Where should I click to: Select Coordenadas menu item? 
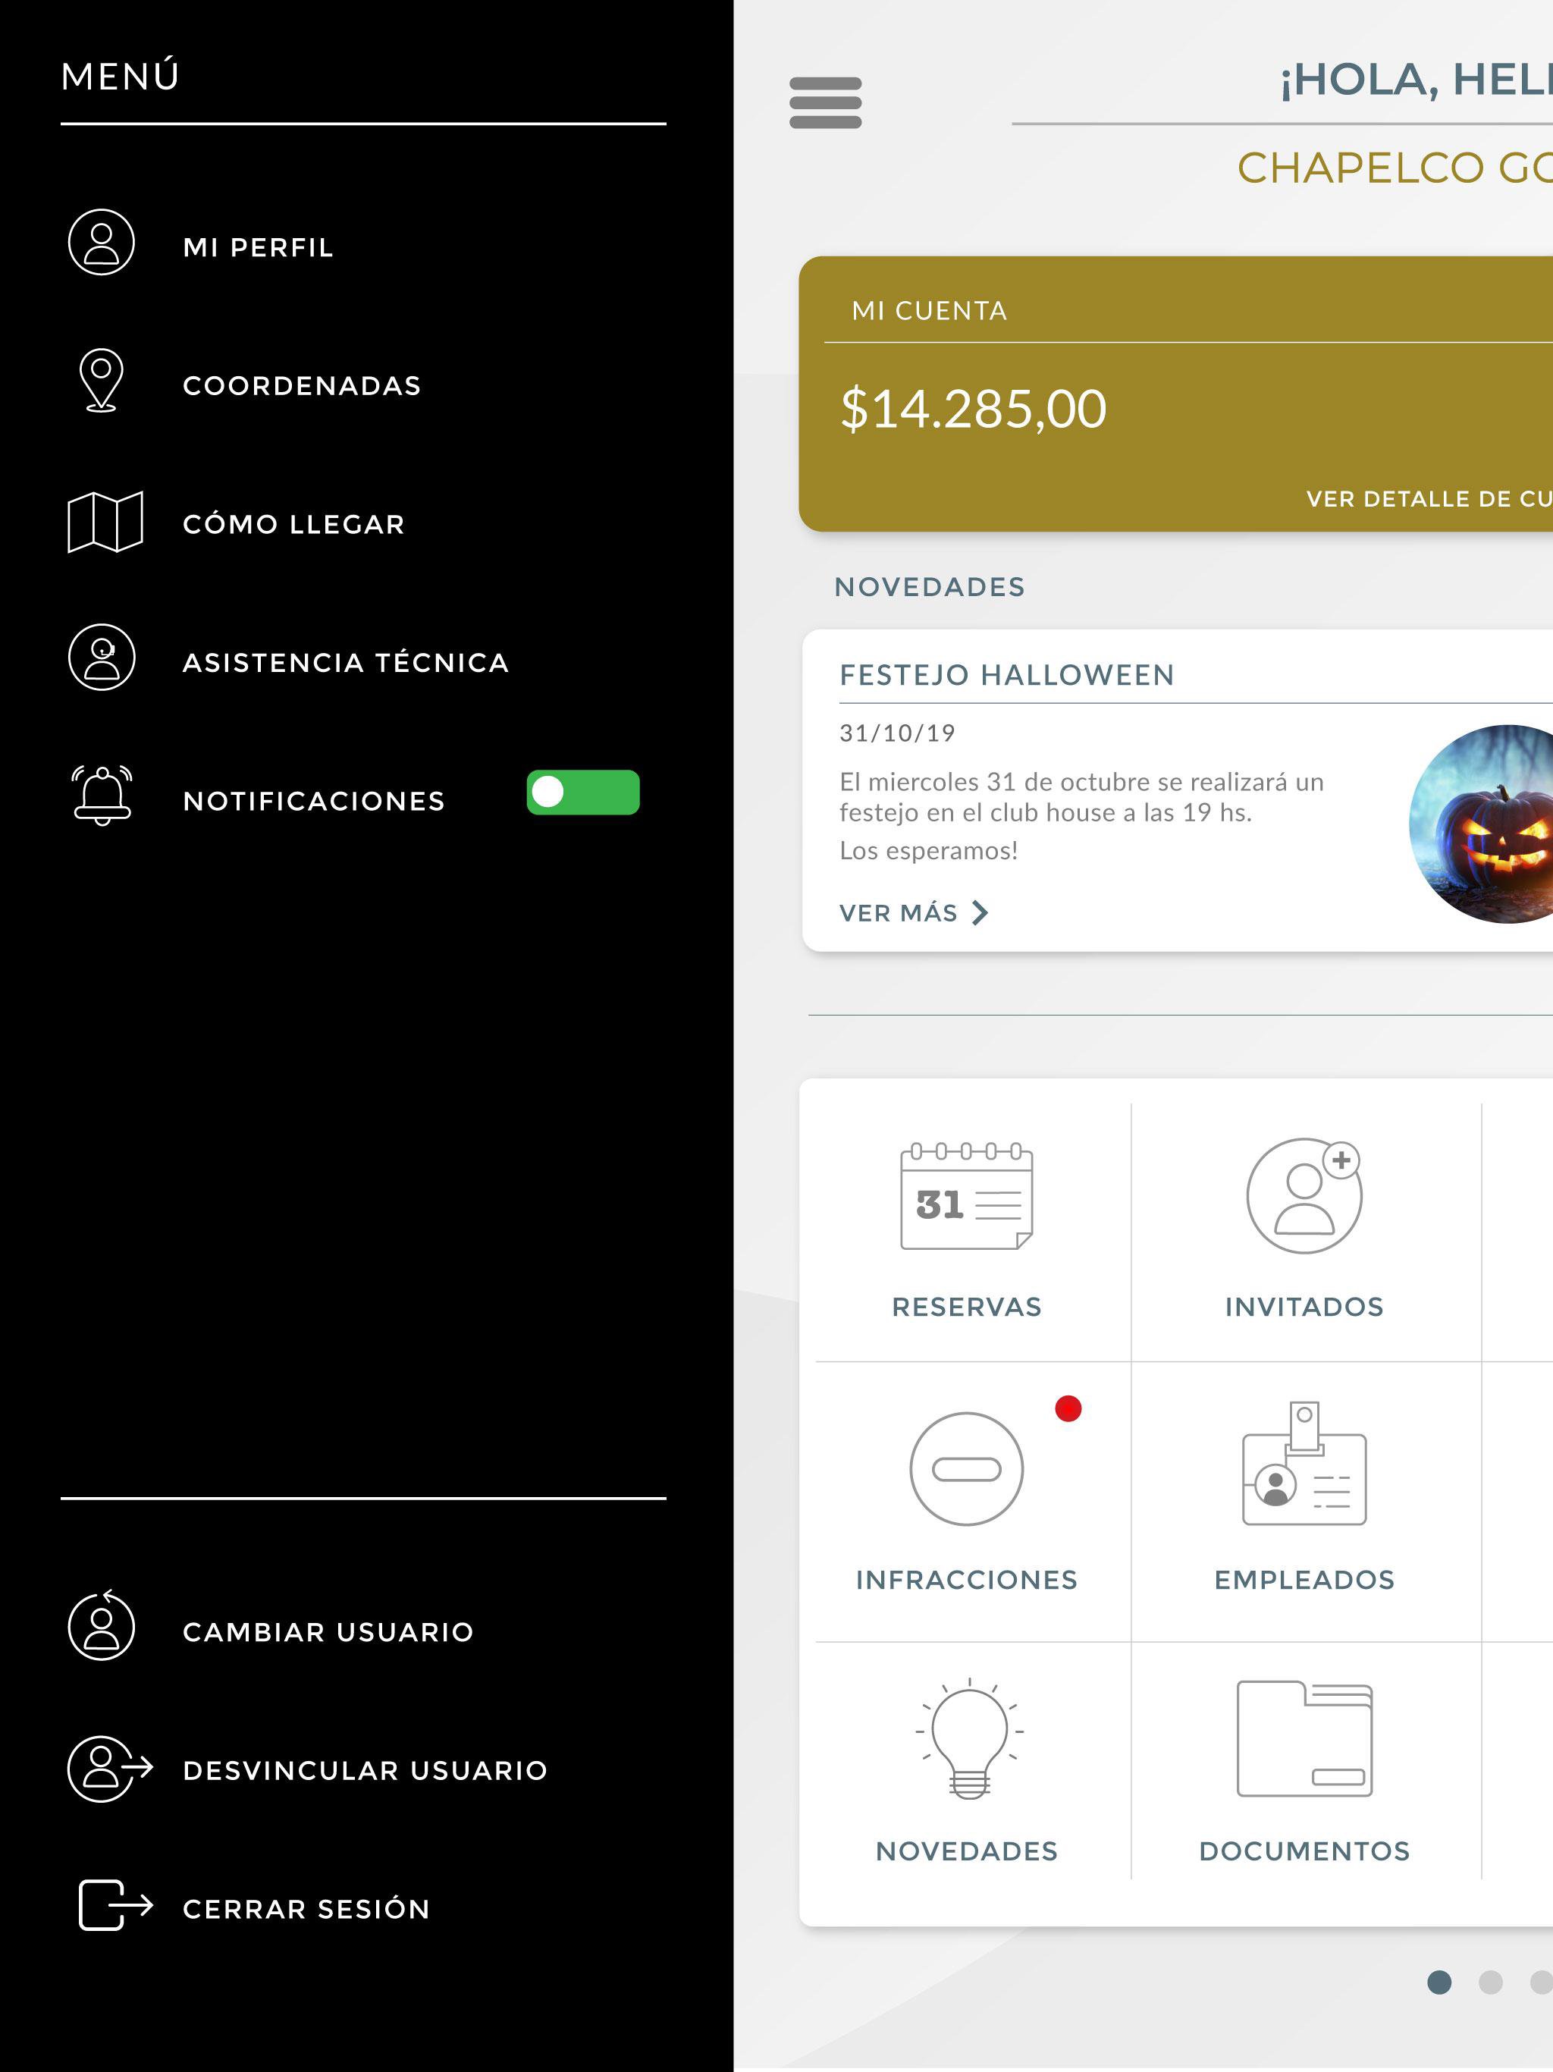(302, 386)
